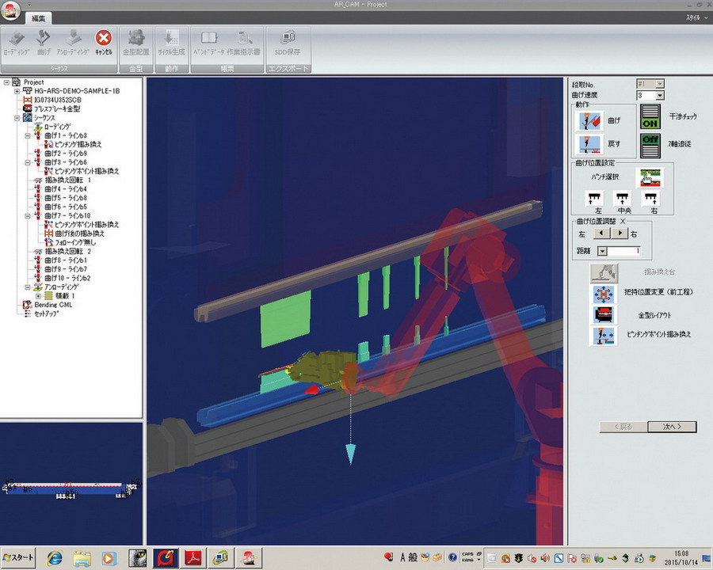Open the スタイル menu at top right

point(692,17)
